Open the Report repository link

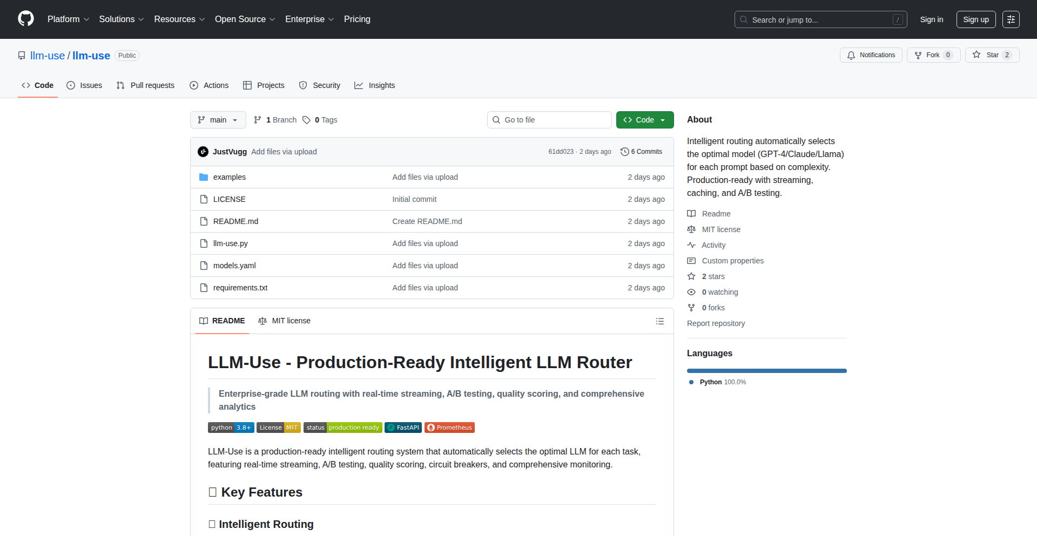716,323
